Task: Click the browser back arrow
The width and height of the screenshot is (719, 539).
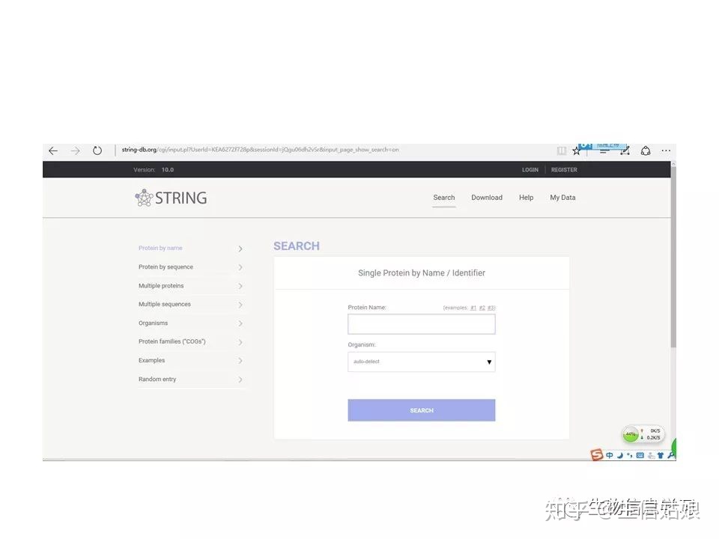Action: [53, 150]
